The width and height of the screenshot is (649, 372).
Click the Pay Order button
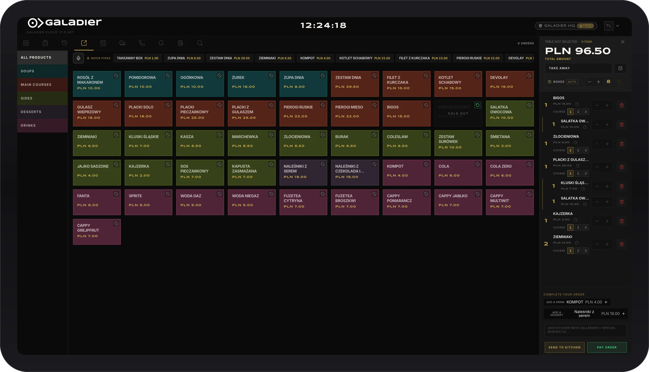(607, 347)
